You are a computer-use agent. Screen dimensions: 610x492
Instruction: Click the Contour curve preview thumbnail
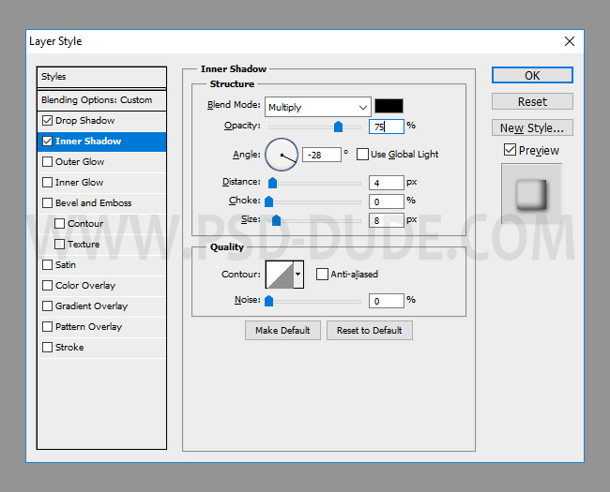(280, 274)
